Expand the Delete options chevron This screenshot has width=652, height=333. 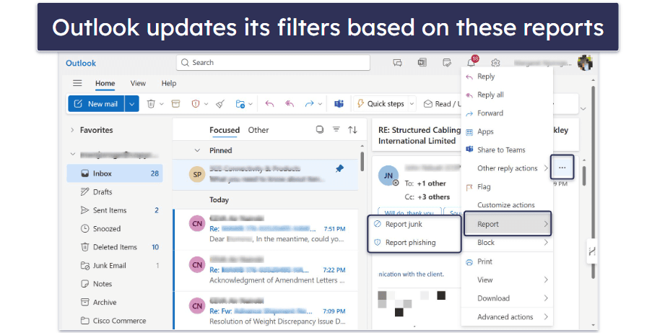tap(162, 103)
